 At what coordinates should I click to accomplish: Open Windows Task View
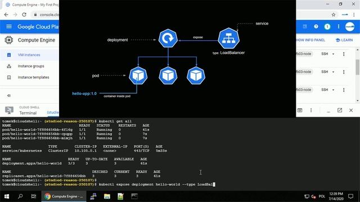click(x=34, y=196)
